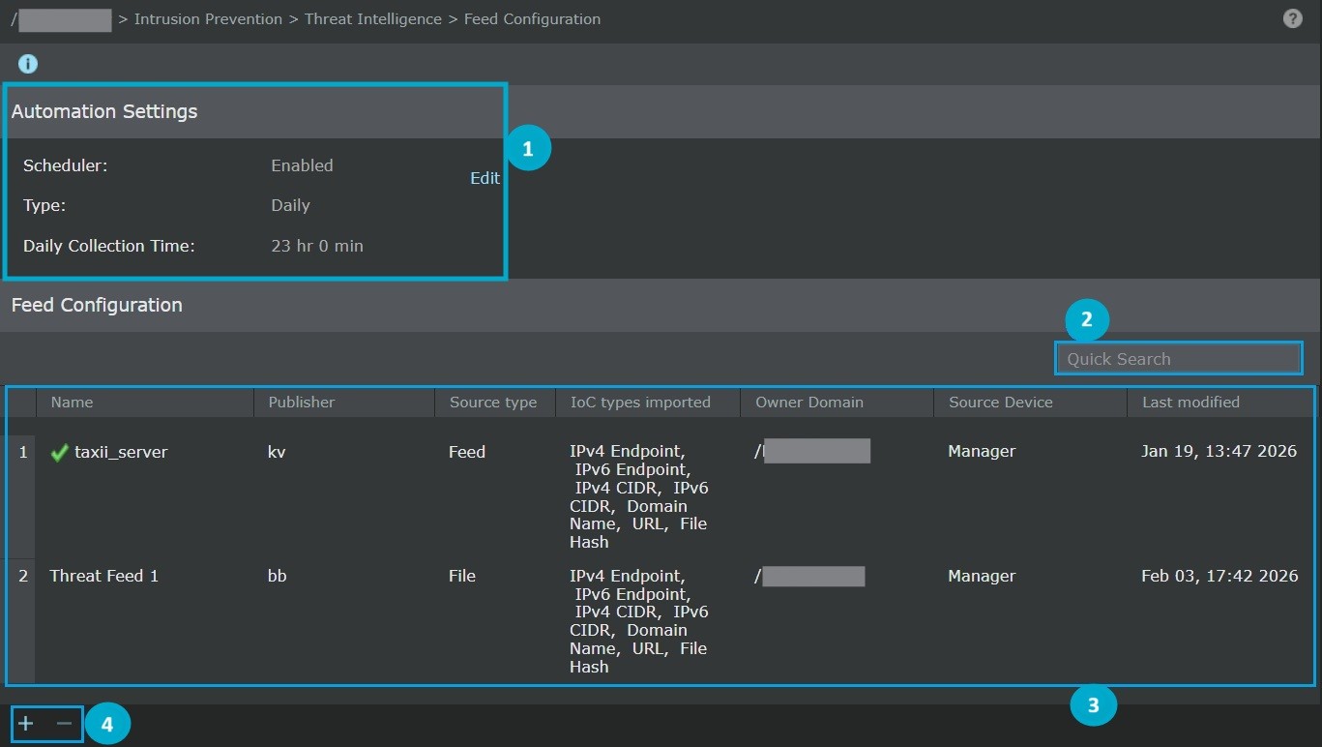This screenshot has height=747, width=1322.
Task: Click 'Jan 19, 13:47 2026' date cell
Action: (1219, 451)
